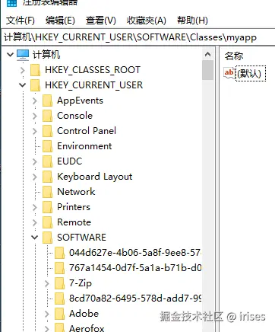
Task: Click the 7-Zip folder icon
Action: pos(59,283)
